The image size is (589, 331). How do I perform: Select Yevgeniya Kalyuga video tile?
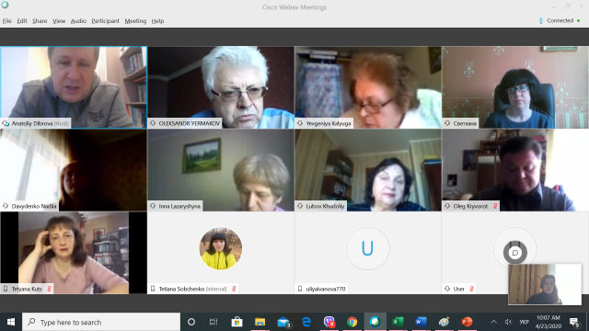[x=368, y=87]
